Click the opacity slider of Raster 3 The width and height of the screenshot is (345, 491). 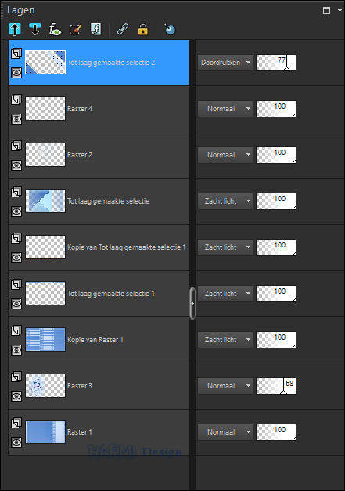coord(276,386)
